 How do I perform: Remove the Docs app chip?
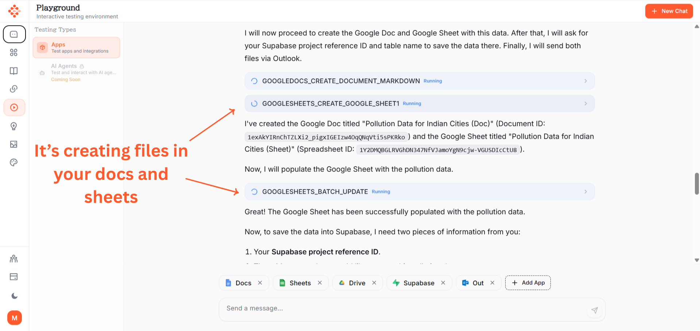click(x=260, y=283)
